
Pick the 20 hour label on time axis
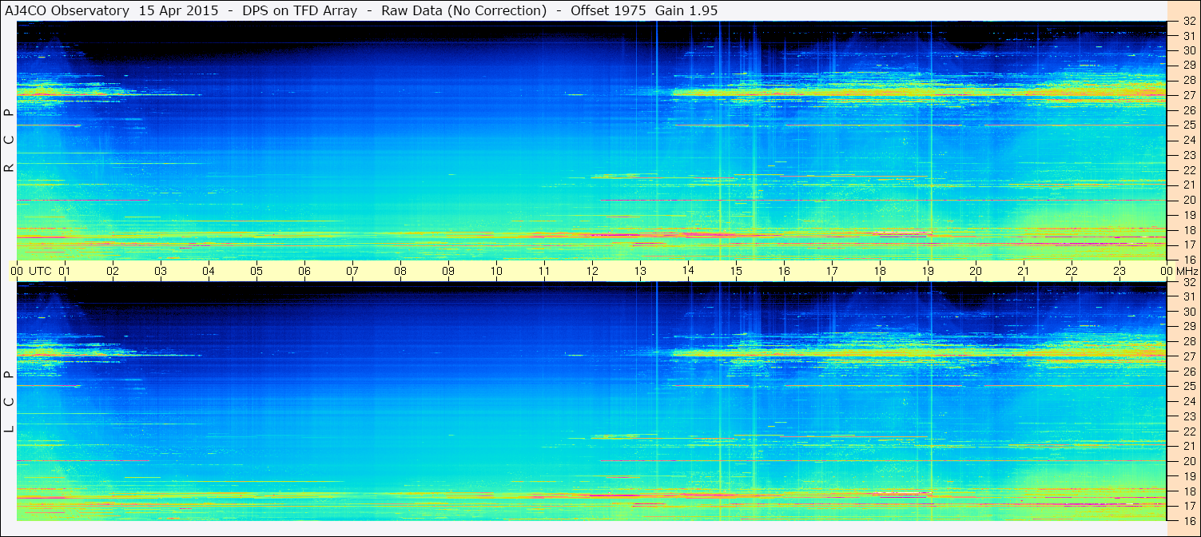(x=976, y=271)
